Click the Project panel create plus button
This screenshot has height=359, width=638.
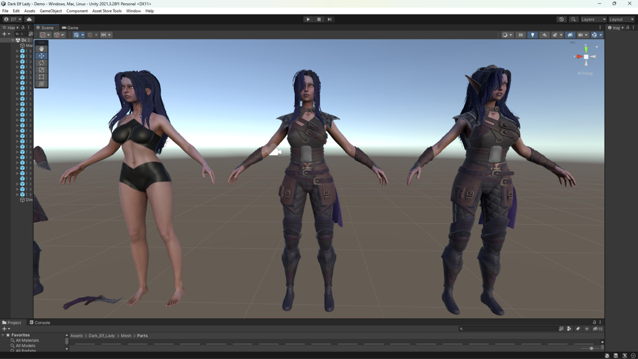click(4, 329)
